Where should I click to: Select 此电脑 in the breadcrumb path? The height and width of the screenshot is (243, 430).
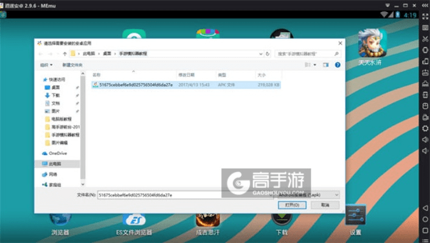click(89, 53)
